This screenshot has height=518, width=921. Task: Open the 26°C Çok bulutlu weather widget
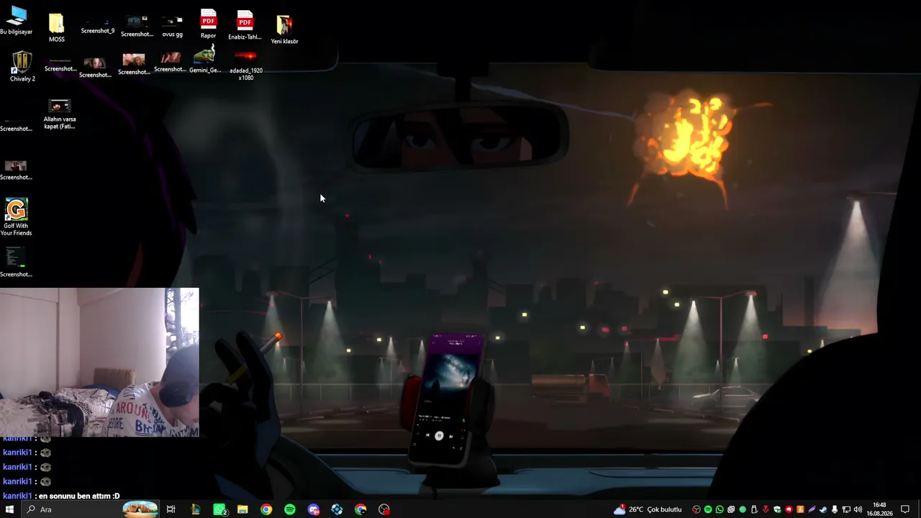(648, 509)
